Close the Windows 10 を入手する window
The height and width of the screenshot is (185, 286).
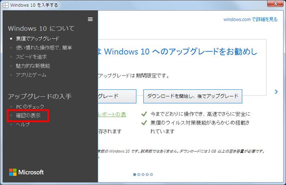pos(275,4)
